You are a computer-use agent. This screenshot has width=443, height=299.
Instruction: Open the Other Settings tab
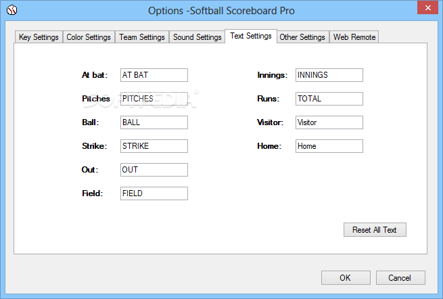pyautogui.click(x=302, y=37)
